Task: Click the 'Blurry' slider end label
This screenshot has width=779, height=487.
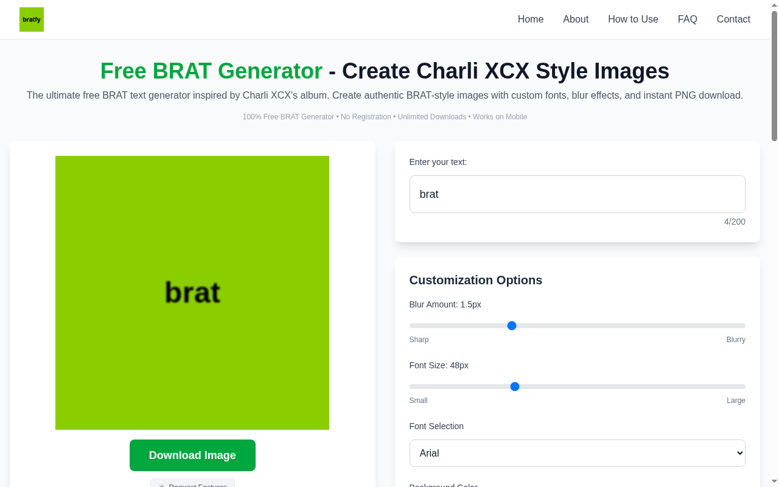Action: 736,340
